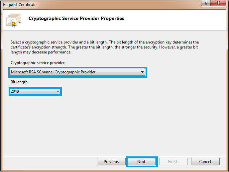Click the greyed-out Finish button
The width and height of the screenshot is (229, 172).
click(x=173, y=162)
